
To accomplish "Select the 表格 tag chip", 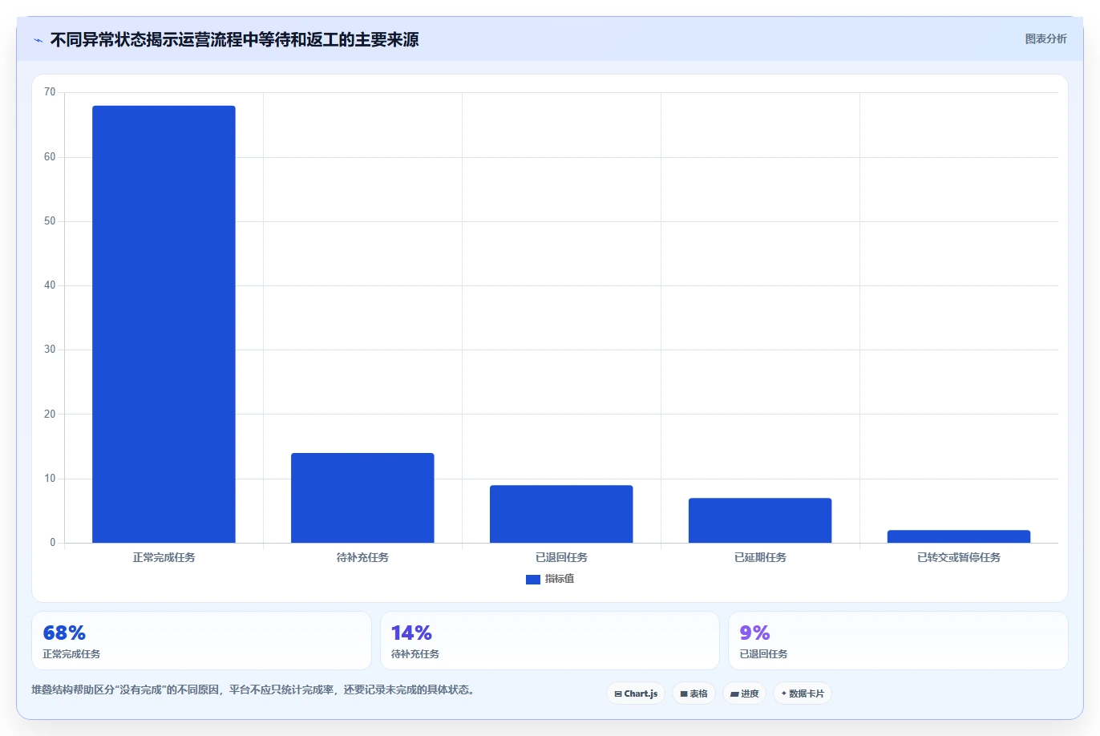I will tap(694, 694).
